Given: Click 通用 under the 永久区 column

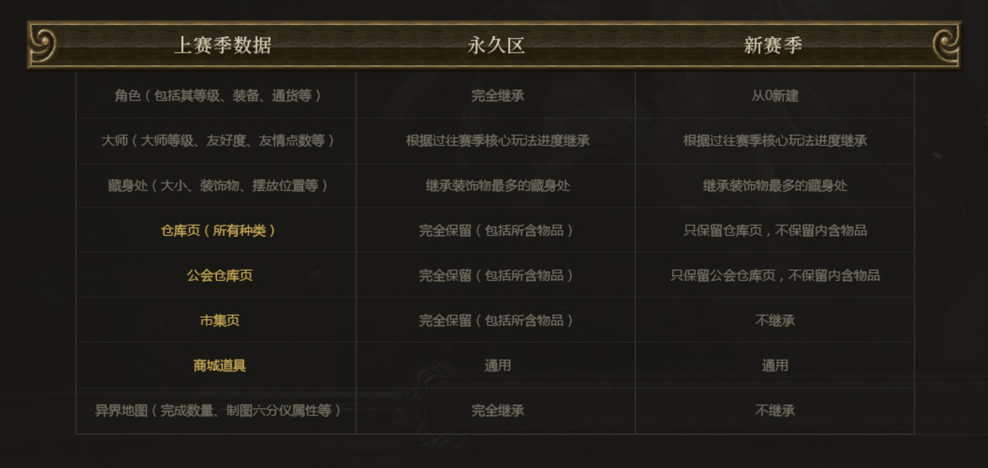Looking at the screenshot, I should 498,366.
